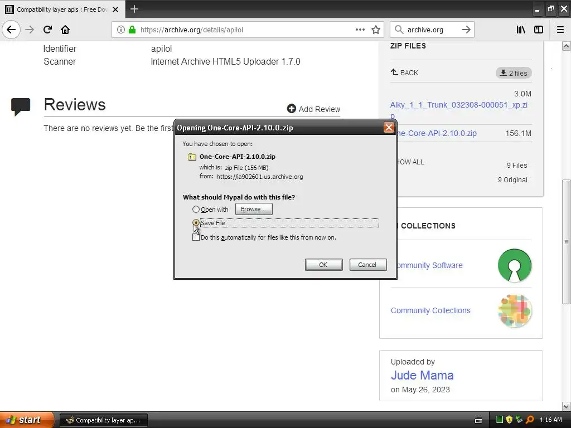Screen dimensions: 571x428
Task: Click the Community Collections colorful thumbnail
Action: 515,311
